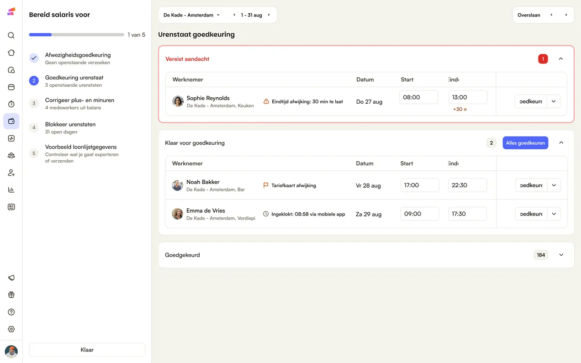Click the Alles goedkeuren button
Image resolution: width=581 pixels, height=363 pixels.
click(525, 143)
